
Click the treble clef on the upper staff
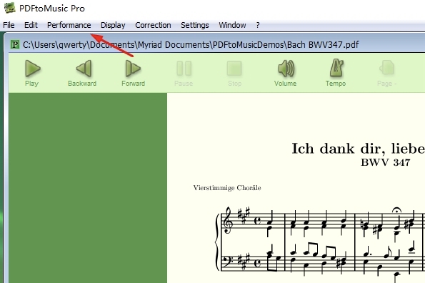click(227, 220)
